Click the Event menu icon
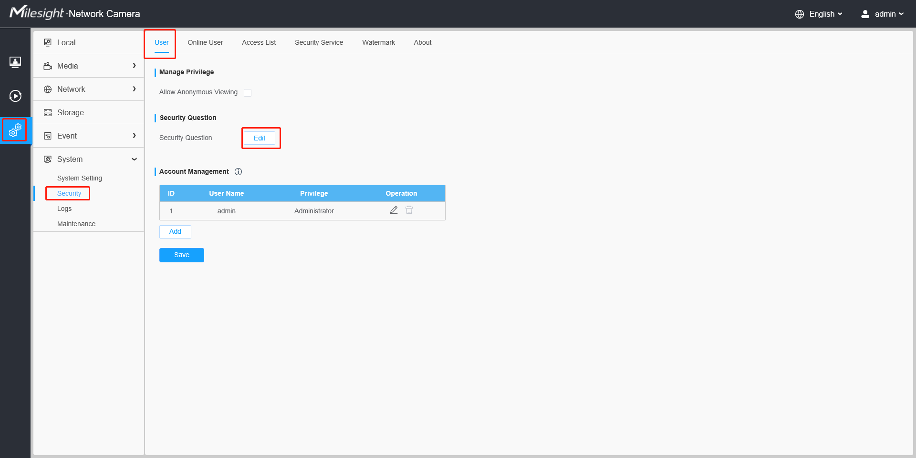The height and width of the screenshot is (458, 916). [48, 136]
